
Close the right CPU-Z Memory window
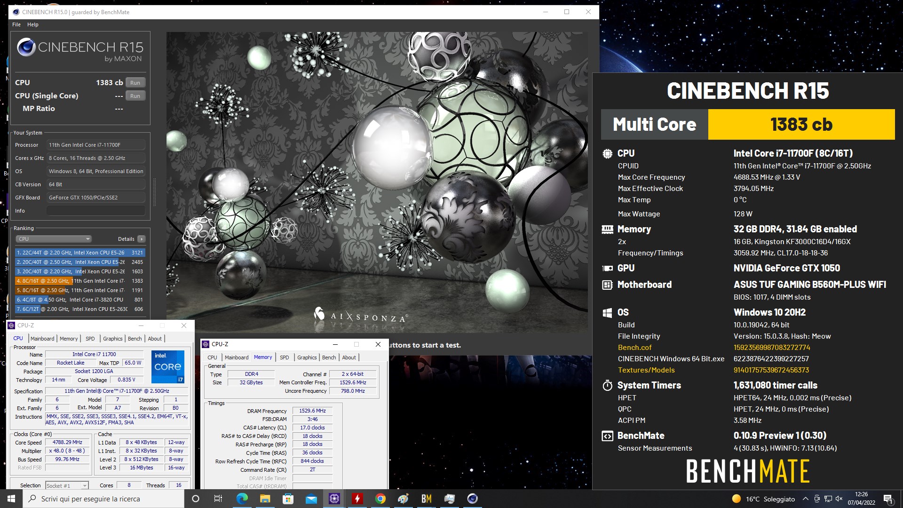[x=378, y=344]
